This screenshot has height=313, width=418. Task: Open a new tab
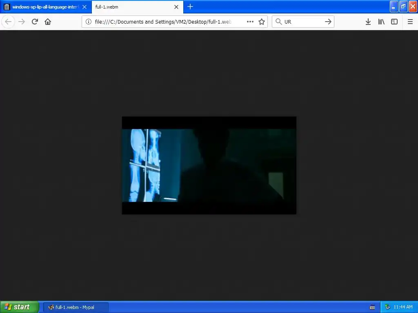[x=190, y=7]
